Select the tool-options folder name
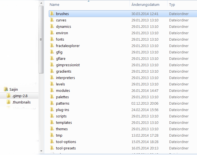197x155 pixels. pos(66,142)
